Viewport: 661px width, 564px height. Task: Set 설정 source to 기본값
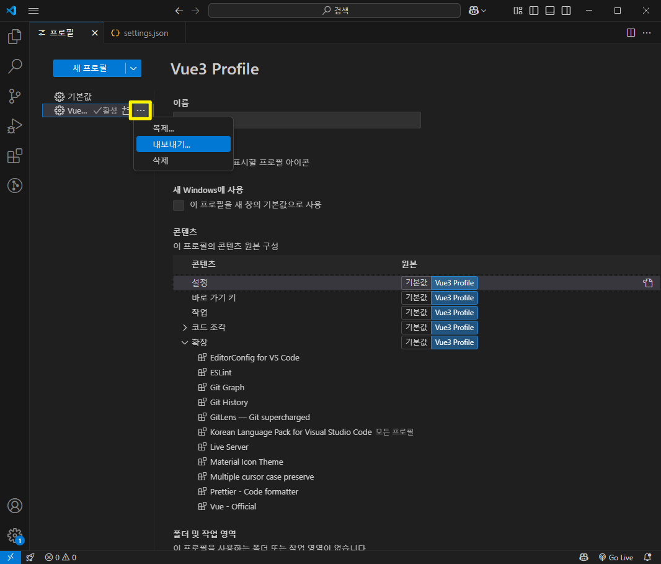pyautogui.click(x=416, y=283)
